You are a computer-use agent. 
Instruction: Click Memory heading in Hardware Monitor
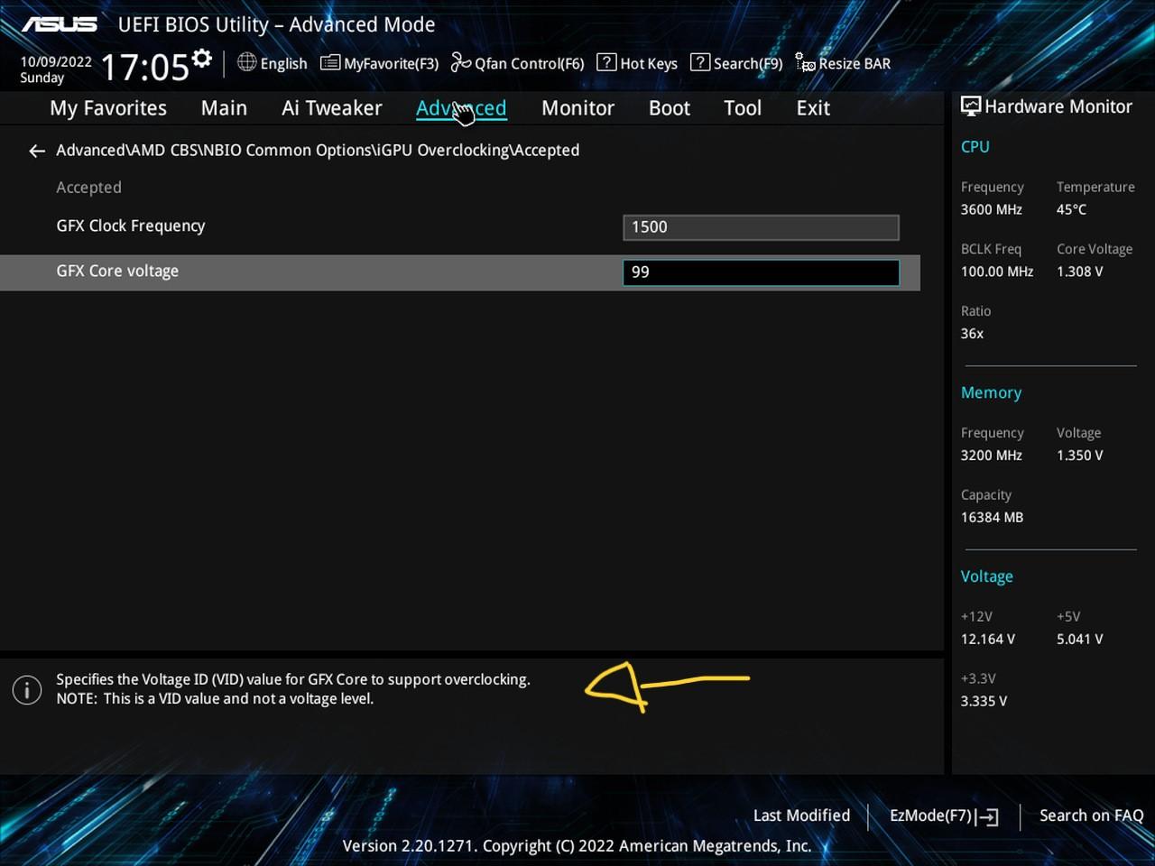[991, 392]
